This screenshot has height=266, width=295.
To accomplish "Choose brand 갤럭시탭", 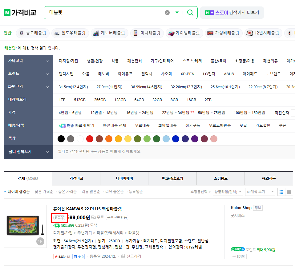I will (x=66, y=74).
